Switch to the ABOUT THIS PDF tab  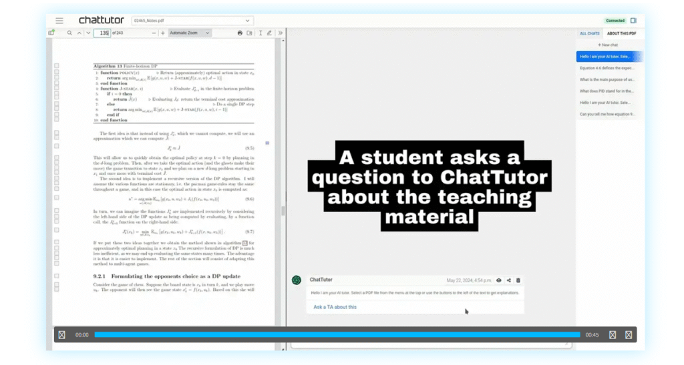click(622, 33)
